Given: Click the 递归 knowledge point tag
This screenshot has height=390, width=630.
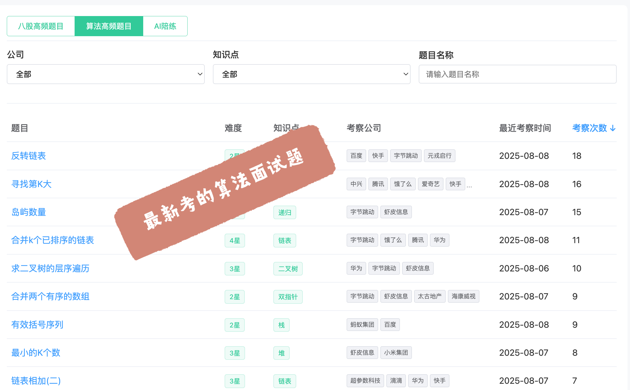Looking at the screenshot, I should (x=284, y=212).
